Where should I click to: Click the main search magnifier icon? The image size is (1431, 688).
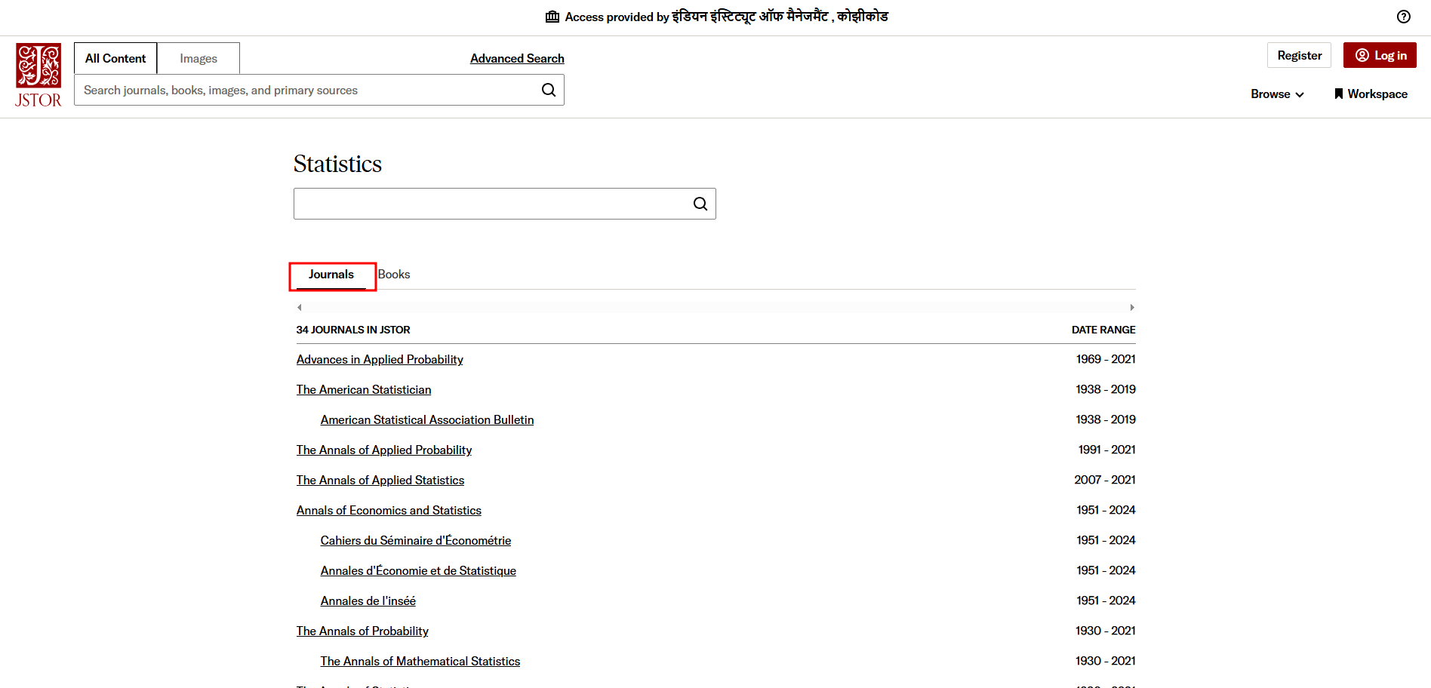click(x=549, y=90)
